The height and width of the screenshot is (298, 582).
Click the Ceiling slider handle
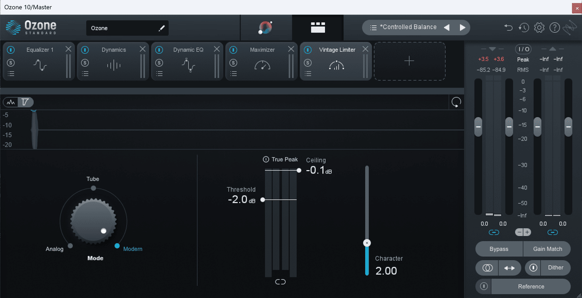[x=299, y=170]
